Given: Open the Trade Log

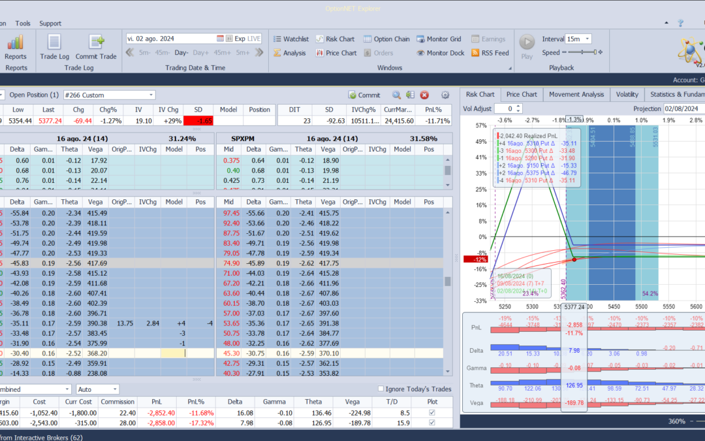Looking at the screenshot, I should point(54,48).
